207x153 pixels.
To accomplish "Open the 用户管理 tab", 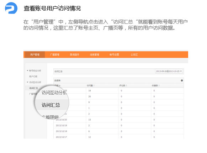I will click(35, 54).
